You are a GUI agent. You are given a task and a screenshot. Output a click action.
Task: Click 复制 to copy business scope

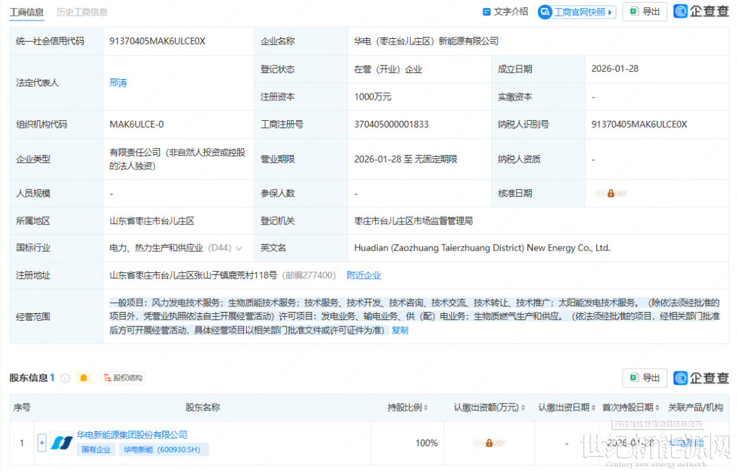pos(400,330)
